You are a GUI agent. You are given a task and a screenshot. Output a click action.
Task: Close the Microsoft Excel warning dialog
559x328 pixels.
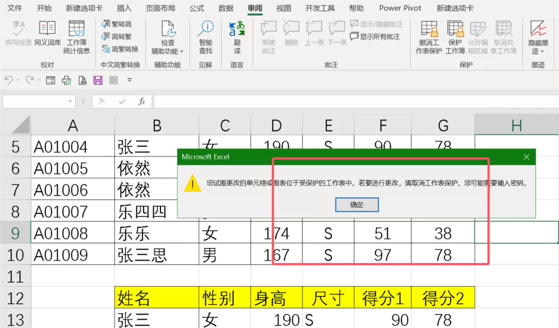pyautogui.click(x=527, y=157)
